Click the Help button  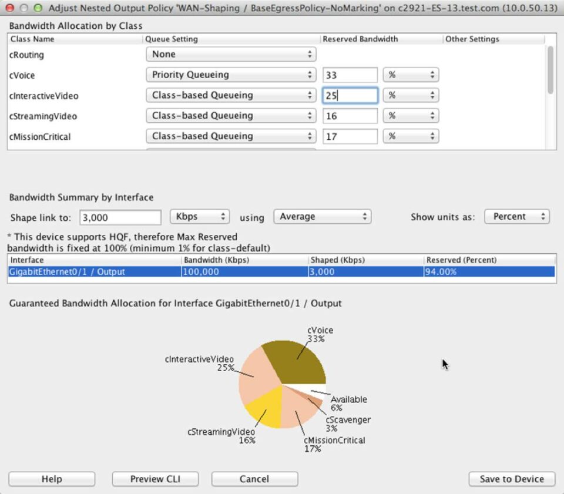(52, 479)
